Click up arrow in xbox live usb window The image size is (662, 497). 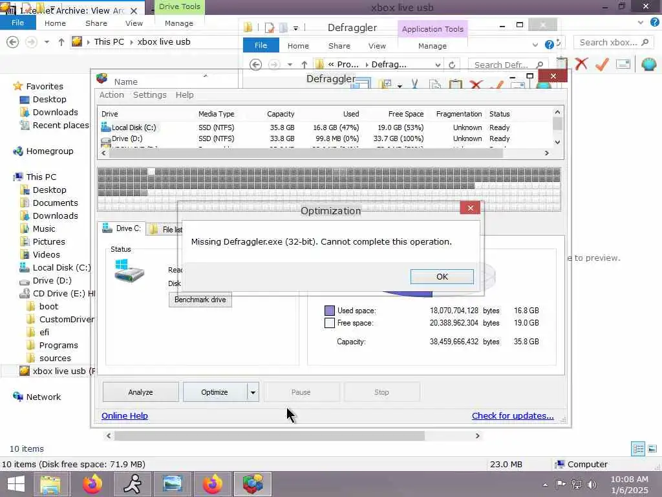point(61,42)
